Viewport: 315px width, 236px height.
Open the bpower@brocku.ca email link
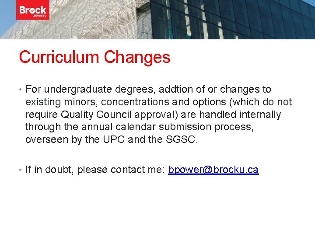pos(213,170)
